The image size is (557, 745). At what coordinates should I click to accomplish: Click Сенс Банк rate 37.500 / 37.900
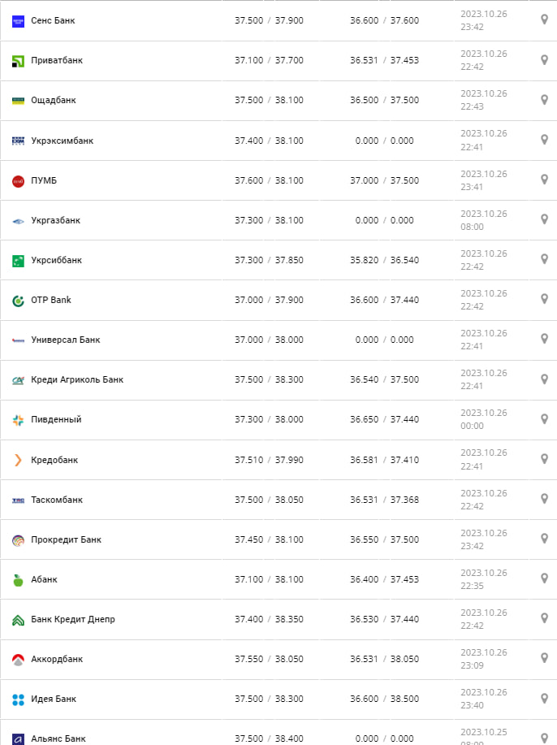click(269, 20)
